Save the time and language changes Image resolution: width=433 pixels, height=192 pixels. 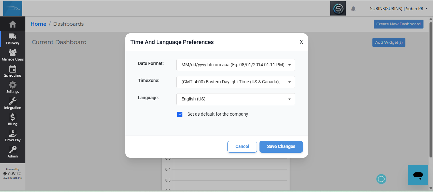click(281, 146)
